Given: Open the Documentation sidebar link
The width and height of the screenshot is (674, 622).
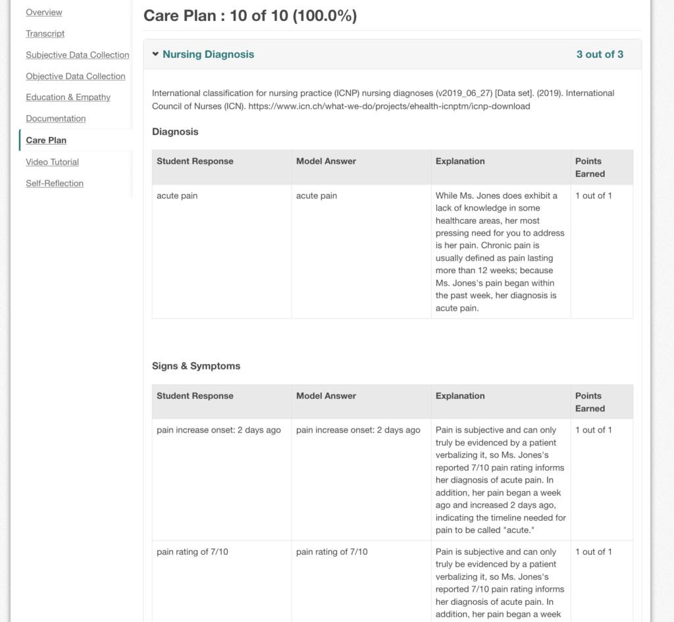Looking at the screenshot, I should click(56, 118).
